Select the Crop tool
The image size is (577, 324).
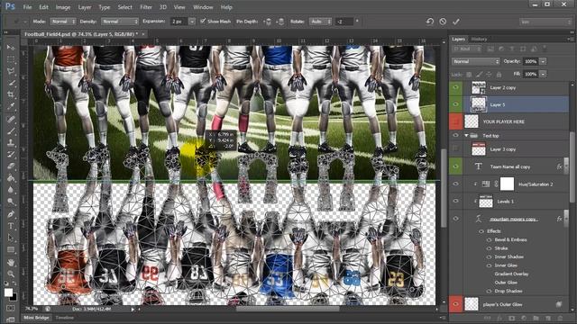pos(11,94)
